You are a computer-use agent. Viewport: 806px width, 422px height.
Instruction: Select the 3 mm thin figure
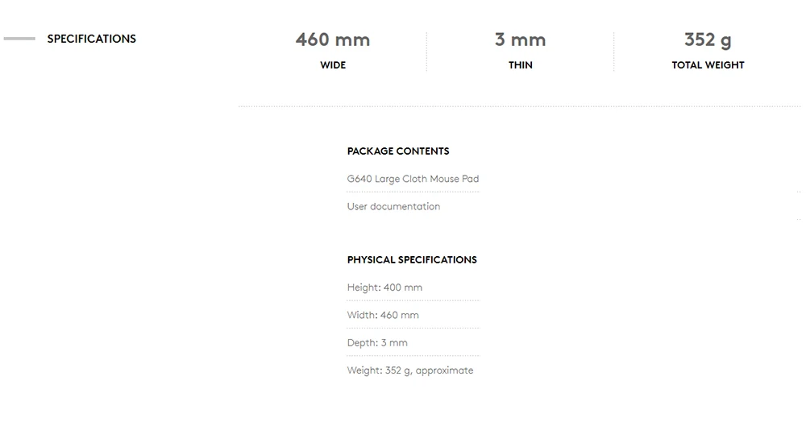point(520,39)
